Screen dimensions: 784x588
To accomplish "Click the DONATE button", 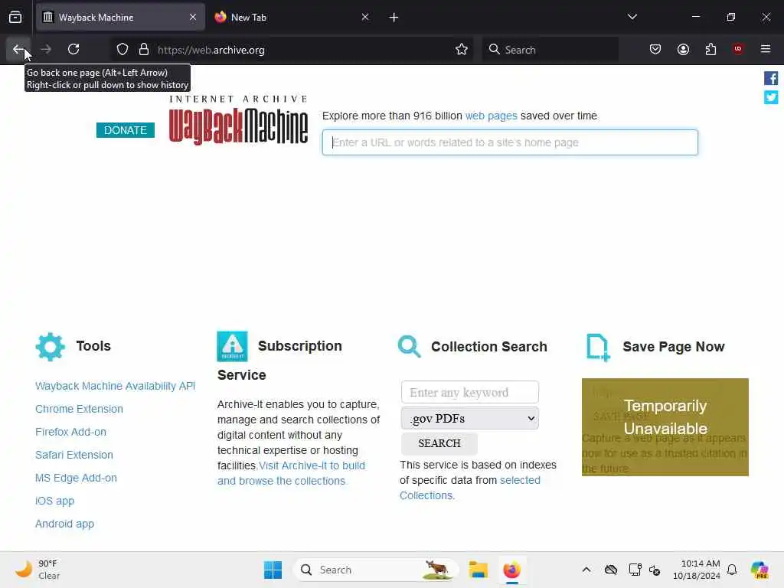I will pos(126,130).
